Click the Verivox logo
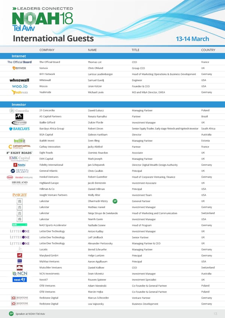Viewport: 225px width, 318px height. tap(19, 68)
